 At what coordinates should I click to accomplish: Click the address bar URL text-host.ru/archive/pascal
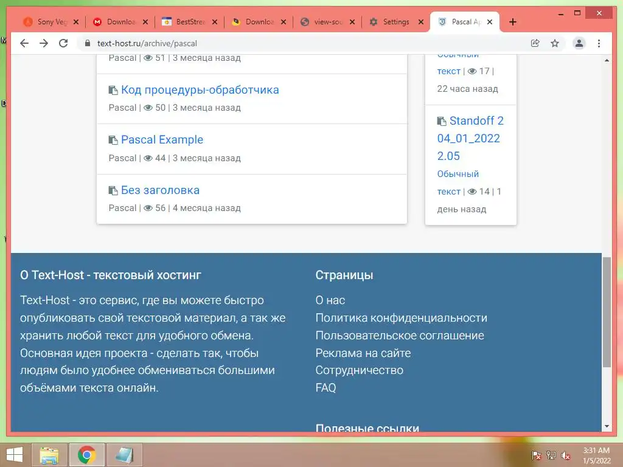pos(147,43)
